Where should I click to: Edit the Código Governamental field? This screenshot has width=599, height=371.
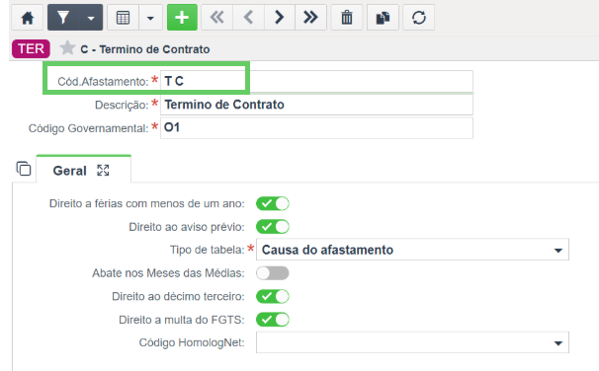click(316, 127)
